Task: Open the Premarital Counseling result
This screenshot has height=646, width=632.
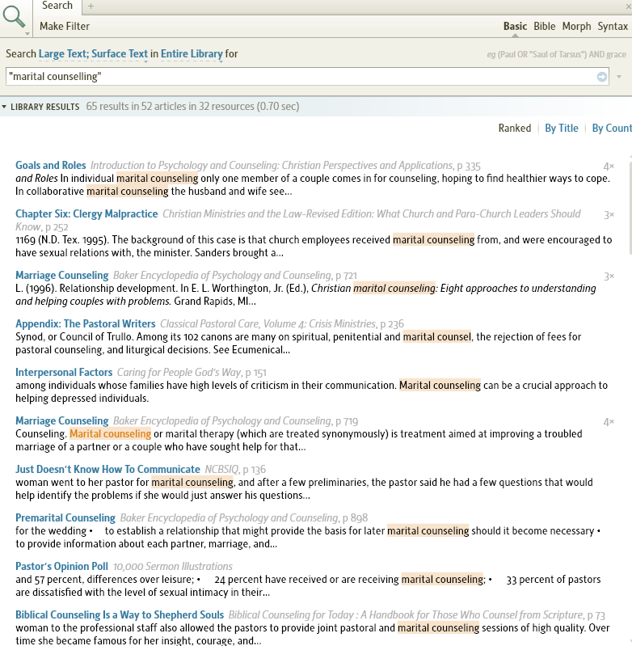Action: tap(65, 518)
